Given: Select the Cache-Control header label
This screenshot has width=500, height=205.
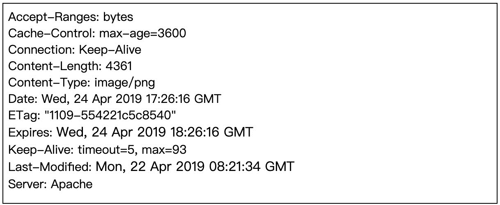Looking at the screenshot, I should click(x=52, y=33).
